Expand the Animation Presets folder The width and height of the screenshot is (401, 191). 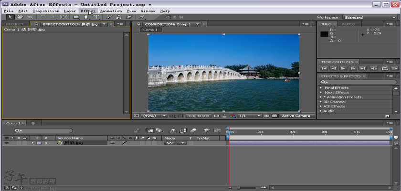point(321,97)
